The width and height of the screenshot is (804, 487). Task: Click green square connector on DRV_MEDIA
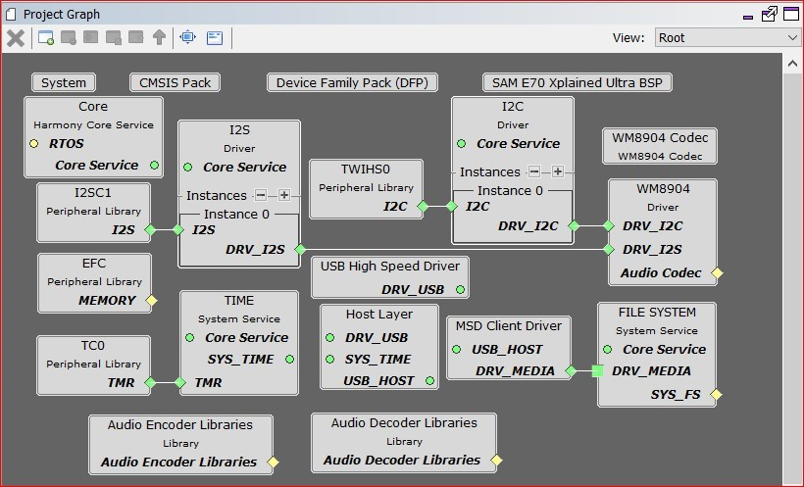pyautogui.click(x=597, y=371)
